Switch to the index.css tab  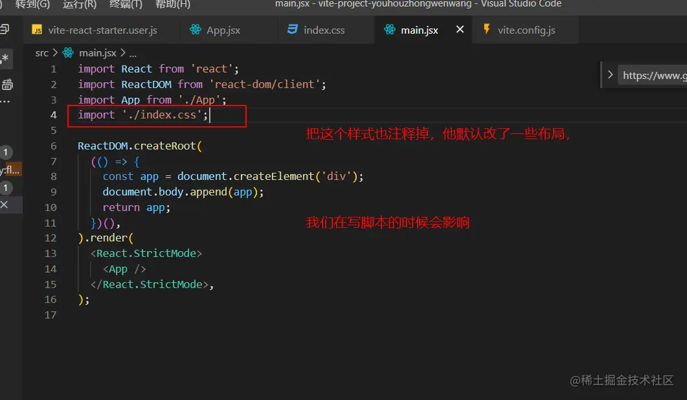tap(324, 30)
